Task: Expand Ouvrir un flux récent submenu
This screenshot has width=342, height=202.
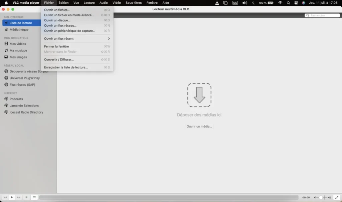Action: pyautogui.click(x=77, y=39)
